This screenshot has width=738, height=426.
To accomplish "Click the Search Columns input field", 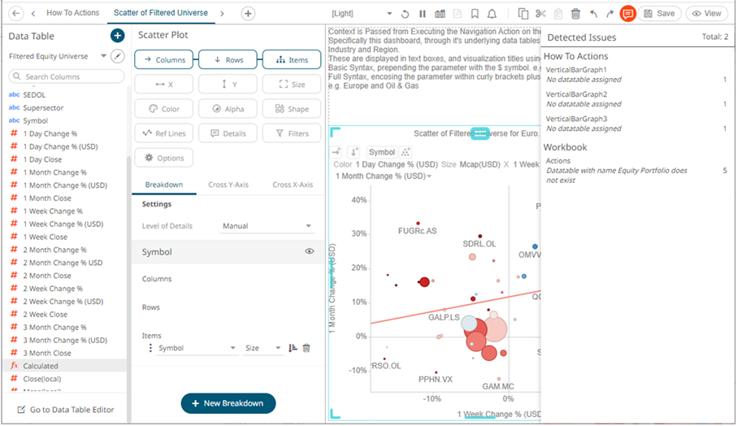I will point(67,76).
